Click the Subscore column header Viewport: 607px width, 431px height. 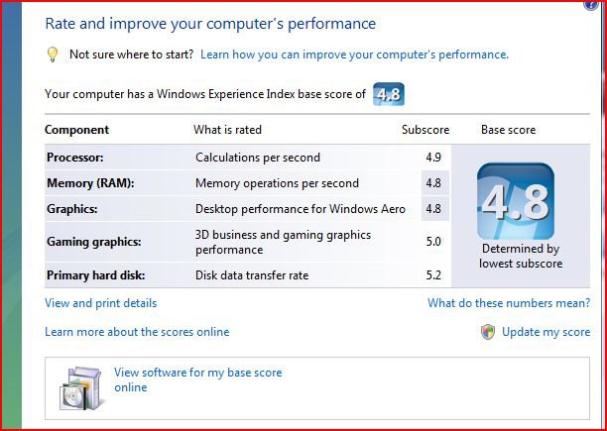(425, 130)
